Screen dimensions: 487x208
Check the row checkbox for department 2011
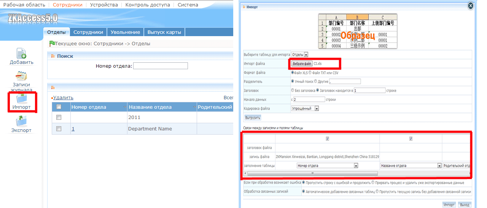(59, 117)
